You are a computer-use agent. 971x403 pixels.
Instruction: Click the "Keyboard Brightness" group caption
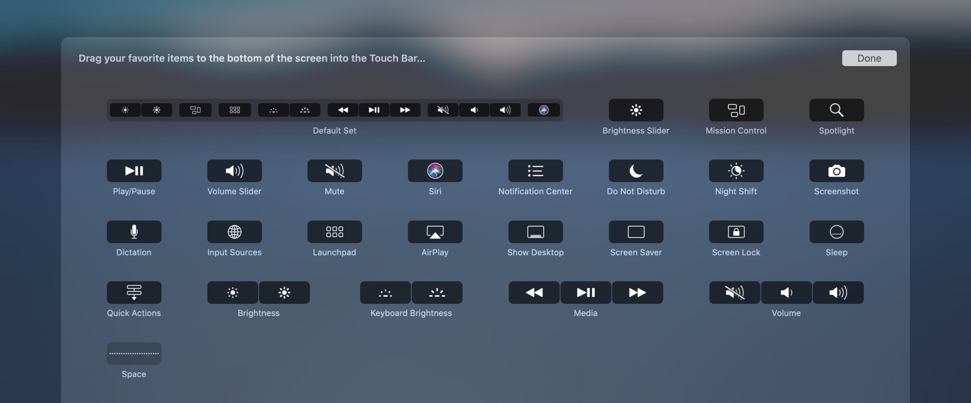[x=411, y=313]
